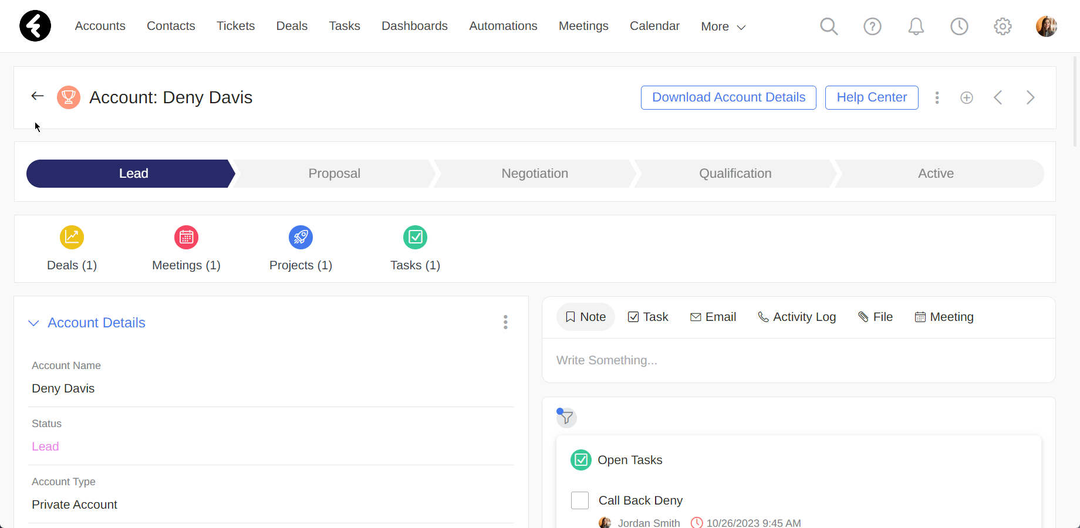Open notifications bell icon

pyautogui.click(x=916, y=26)
